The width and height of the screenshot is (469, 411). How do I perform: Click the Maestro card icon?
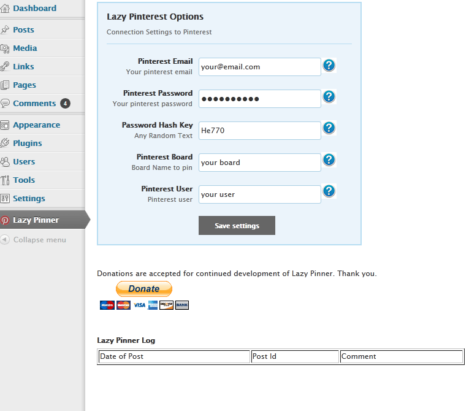107,305
